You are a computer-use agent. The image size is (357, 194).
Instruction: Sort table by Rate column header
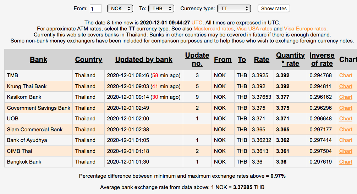point(261,59)
